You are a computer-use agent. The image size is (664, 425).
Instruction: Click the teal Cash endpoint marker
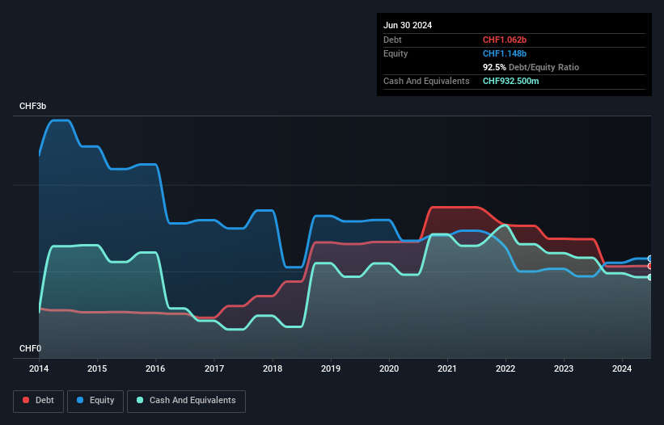[x=650, y=277]
